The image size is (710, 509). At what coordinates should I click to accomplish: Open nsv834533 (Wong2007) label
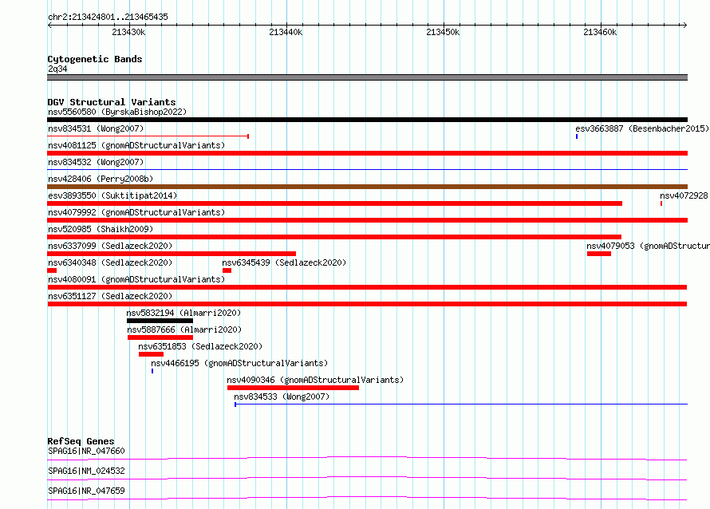tap(282, 397)
